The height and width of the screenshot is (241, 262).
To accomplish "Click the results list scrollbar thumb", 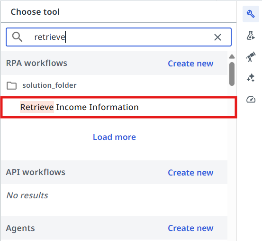I will click(232, 74).
